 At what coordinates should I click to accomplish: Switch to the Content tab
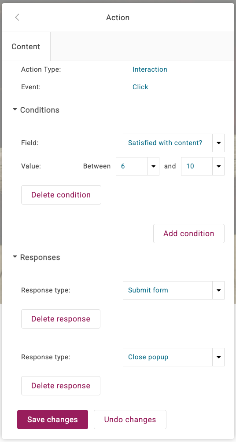(x=26, y=47)
